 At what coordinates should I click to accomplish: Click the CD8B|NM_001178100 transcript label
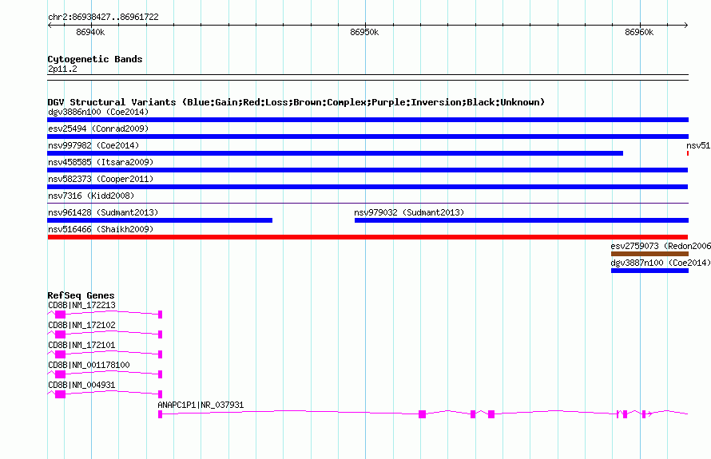click(x=89, y=366)
